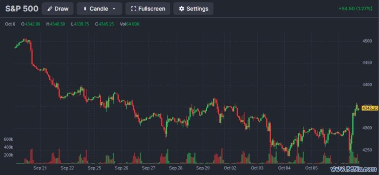Select the Sep 21 date label
The width and height of the screenshot is (379, 175).
[x=40, y=168]
